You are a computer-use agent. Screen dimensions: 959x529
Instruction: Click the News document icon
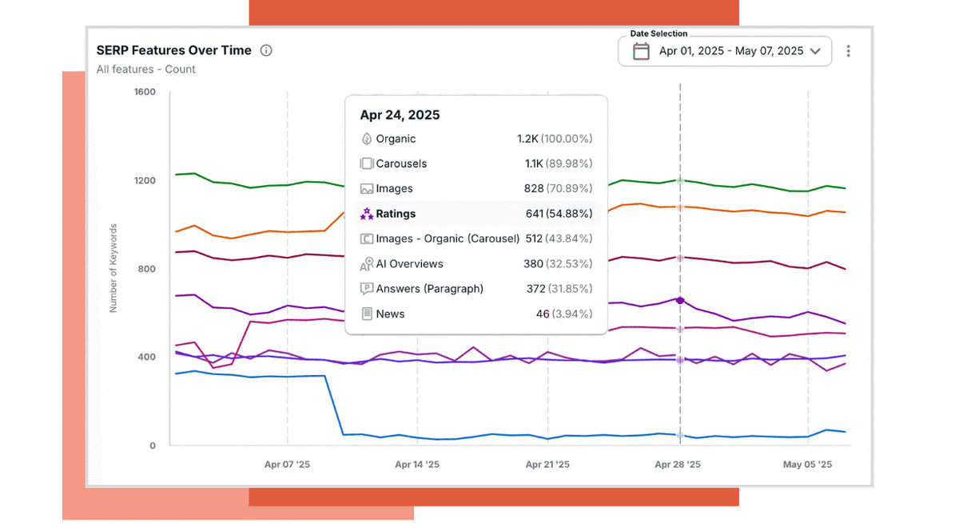(367, 314)
